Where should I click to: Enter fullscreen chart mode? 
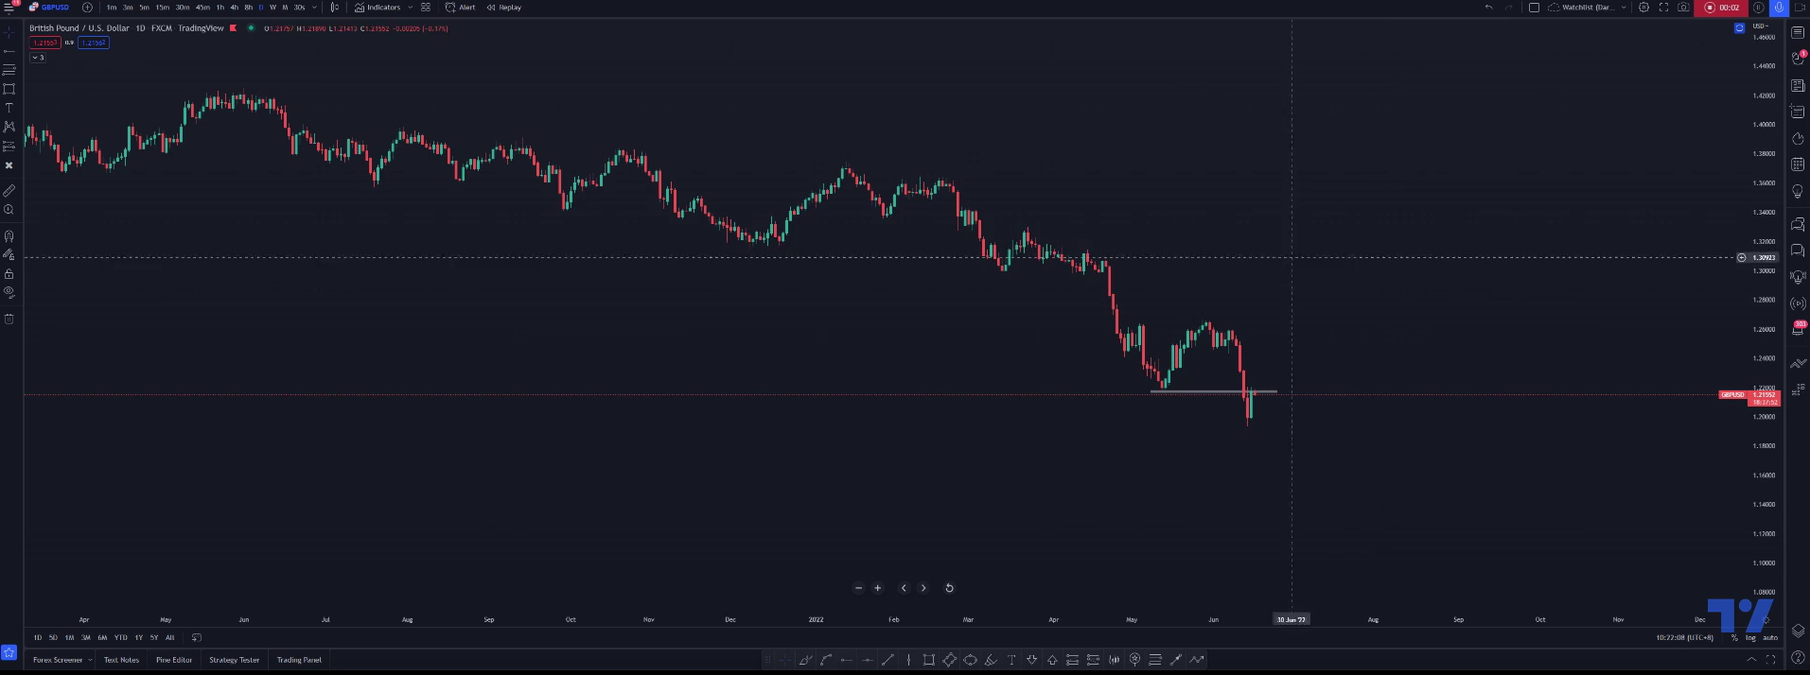pyautogui.click(x=1663, y=8)
